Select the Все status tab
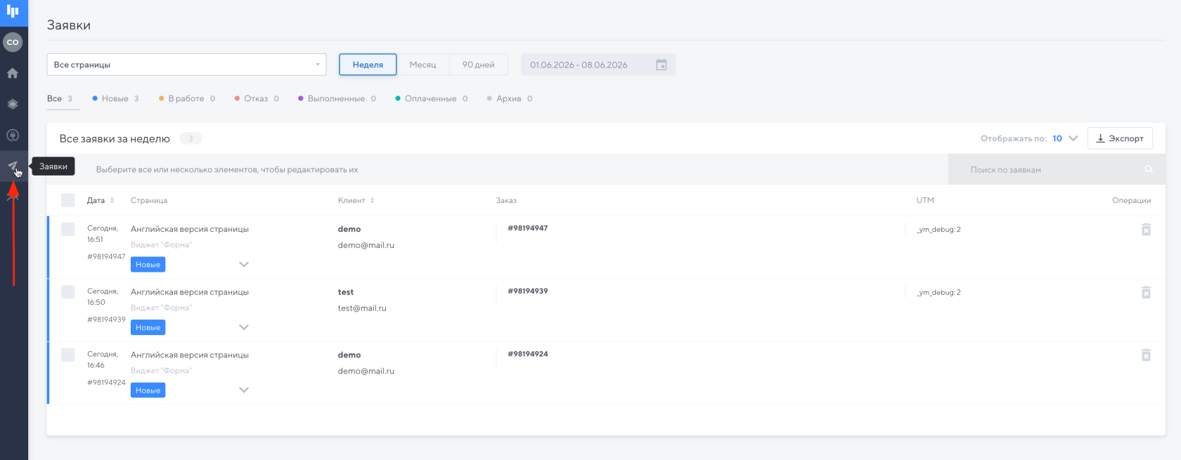 60,98
